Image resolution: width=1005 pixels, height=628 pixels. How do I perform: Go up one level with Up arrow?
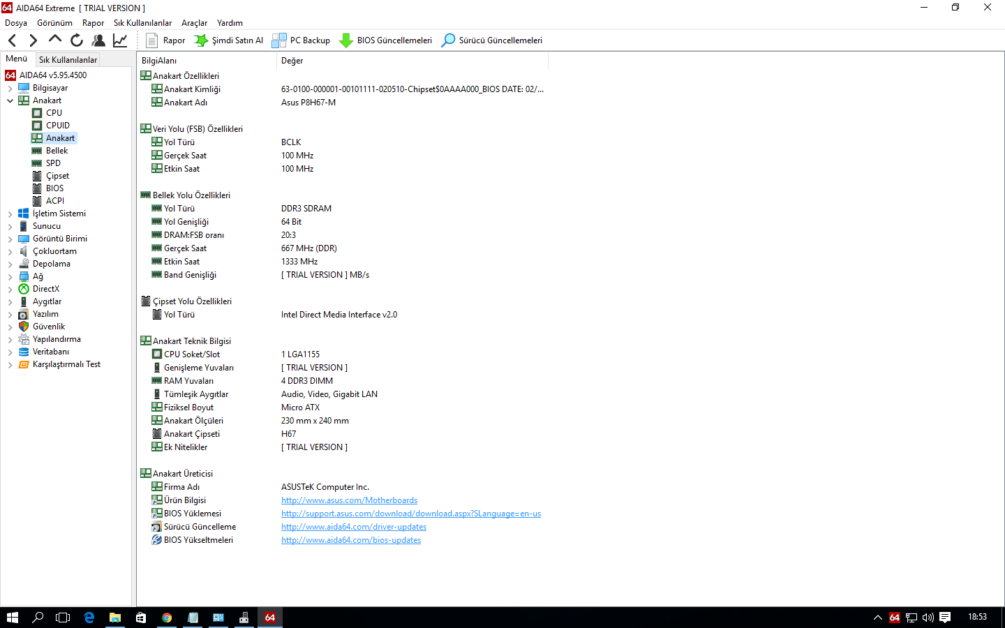[x=55, y=40]
